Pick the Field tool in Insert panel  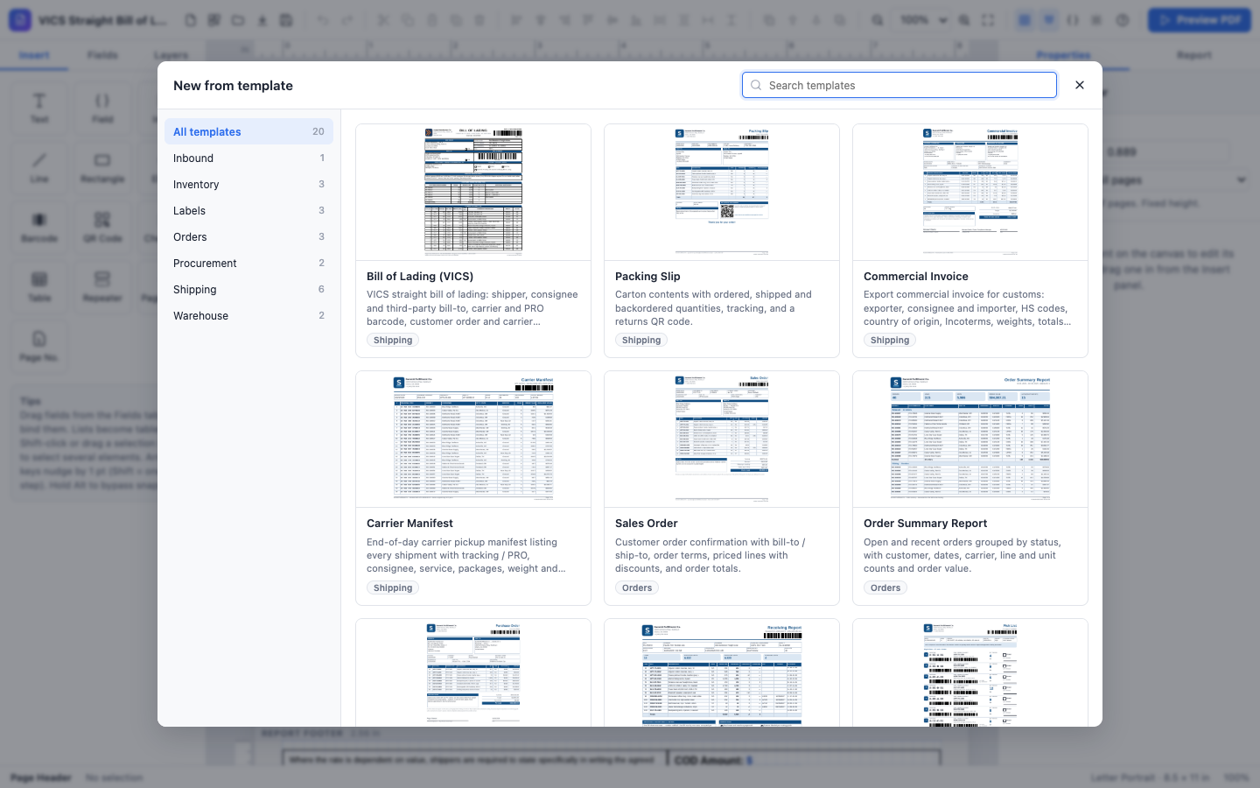[x=102, y=108]
